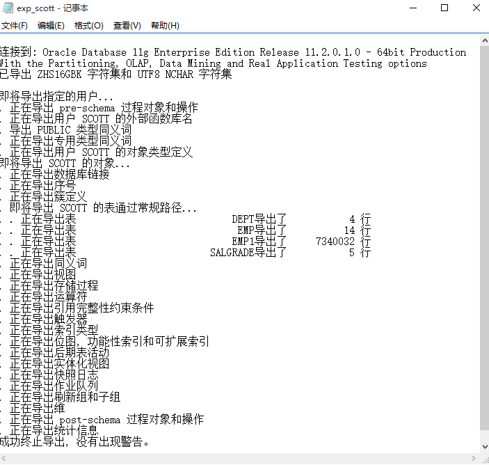The width and height of the screenshot is (489, 465).
Task: Click the text 'SALGRADE导出了'
Action: [x=248, y=253]
